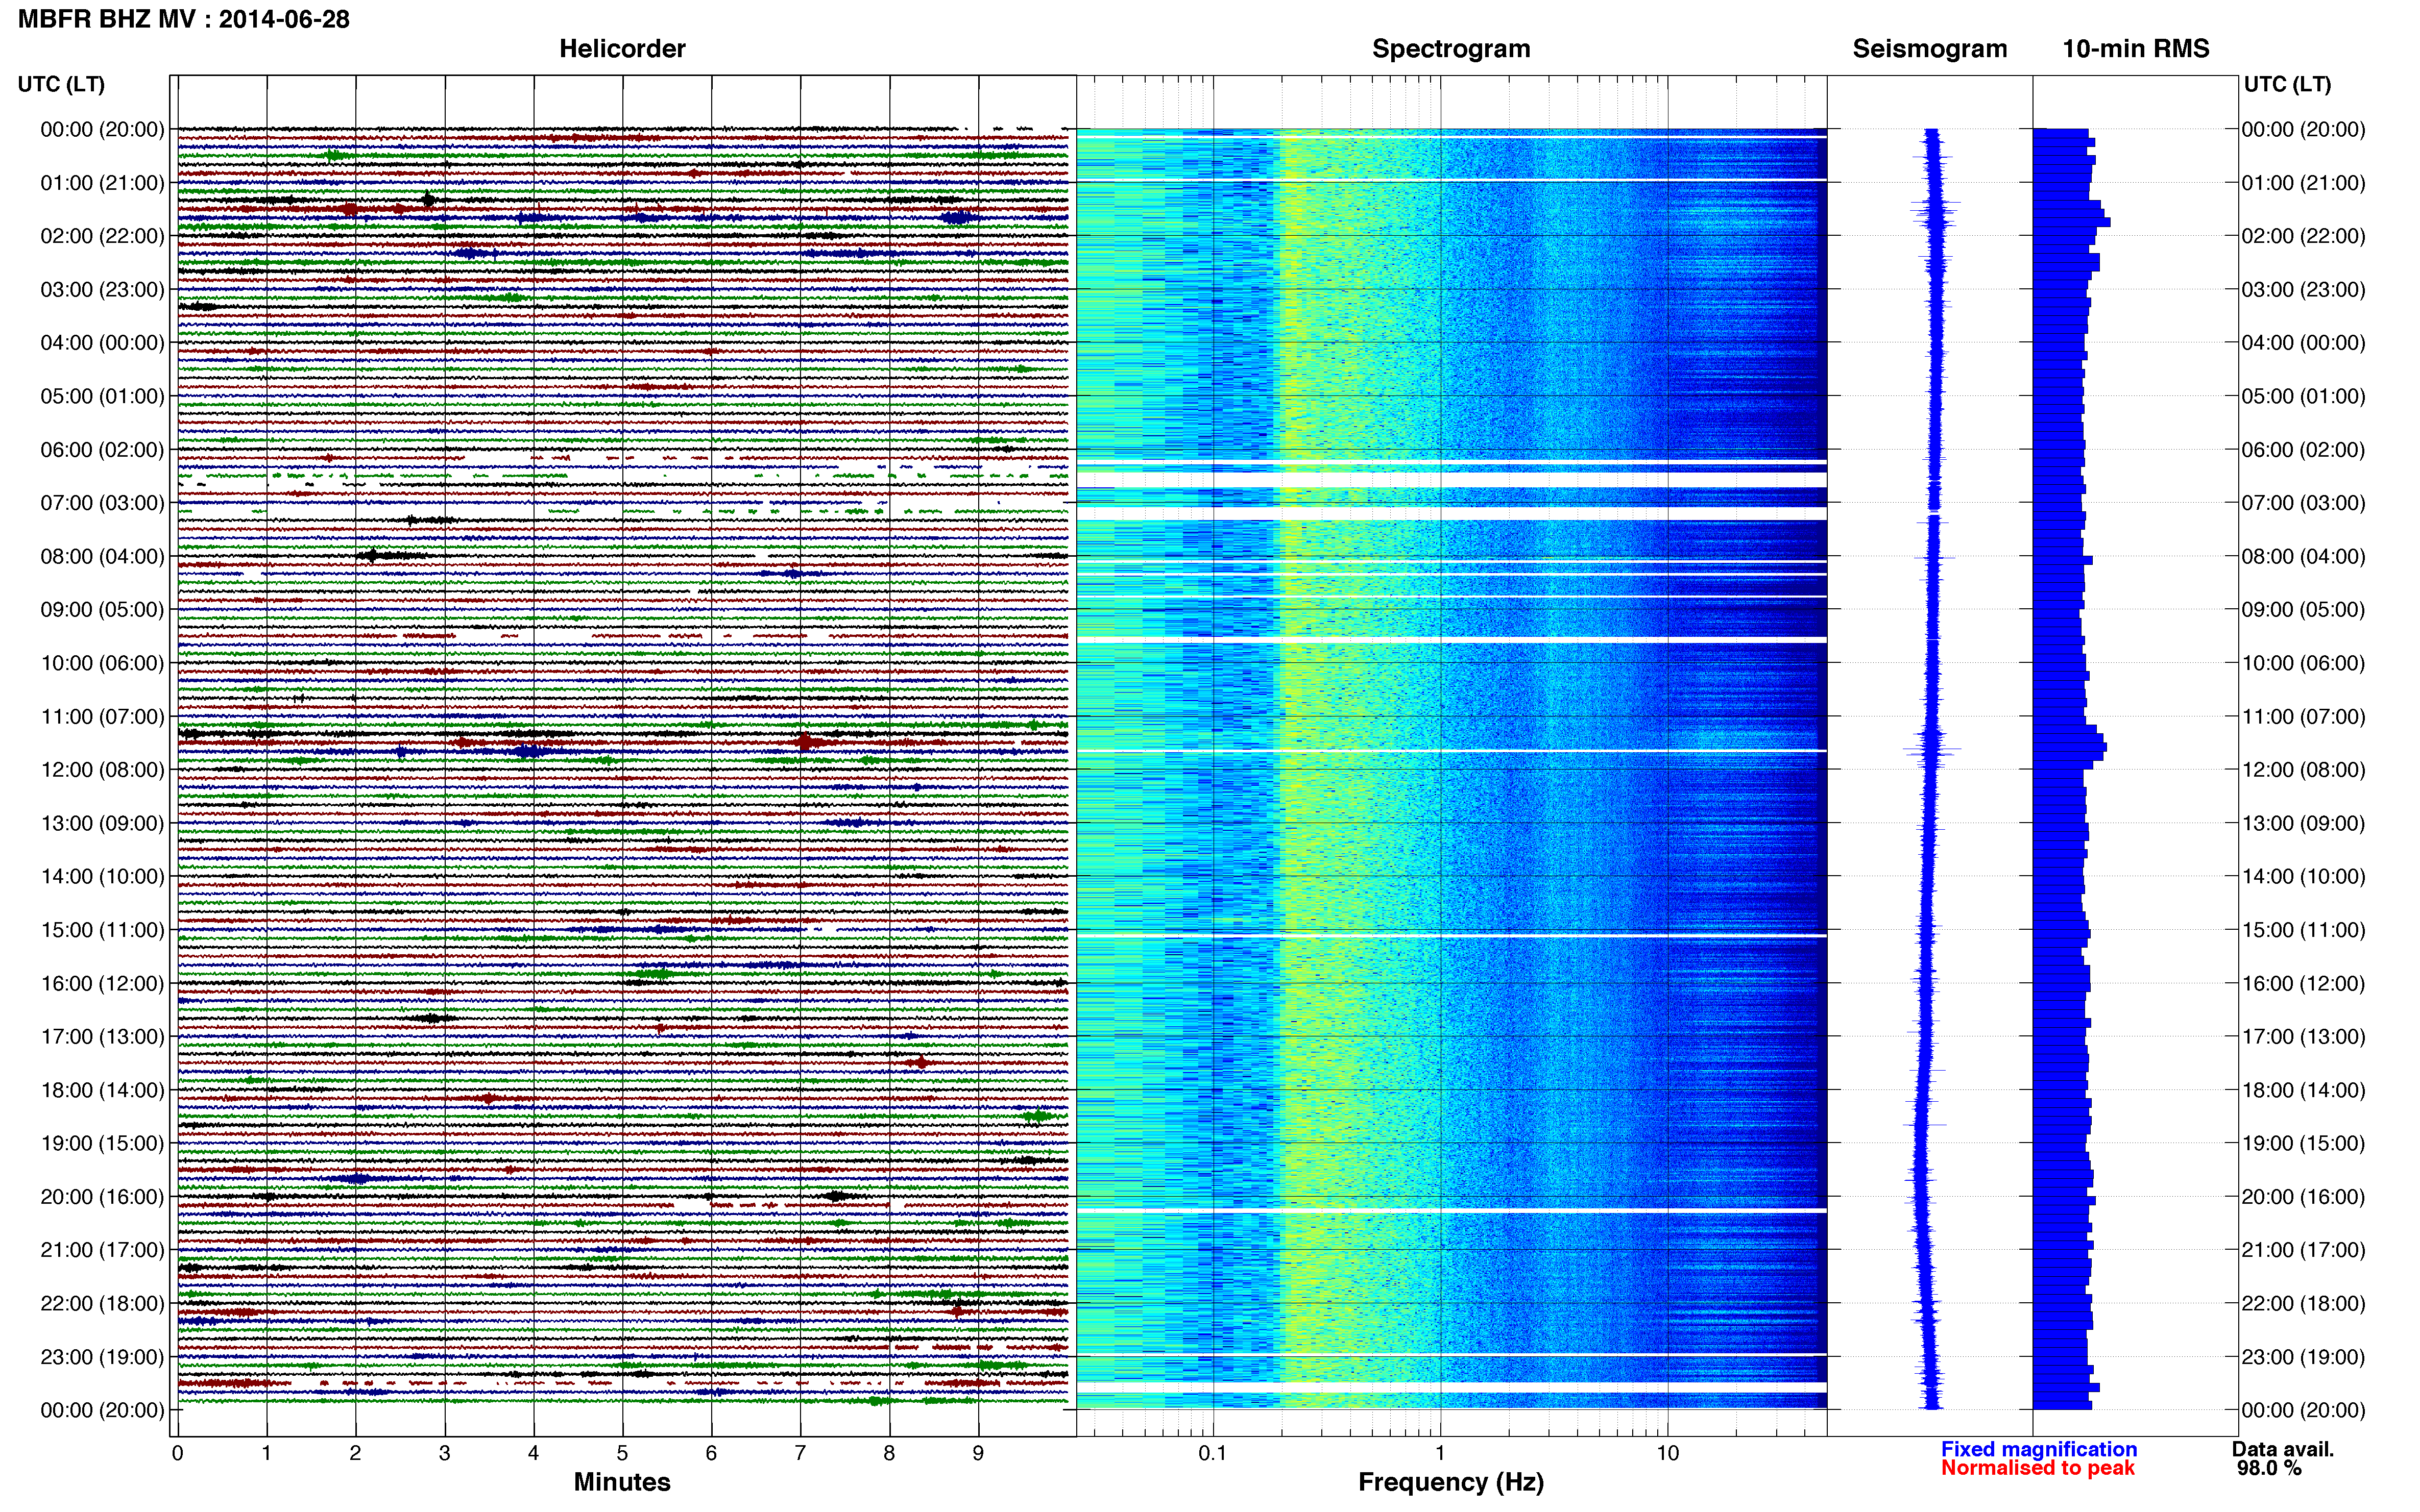Click the left '16:00 (12:00)' time label
The width and height of the screenshot is (2420, 1512).
(102, 983)
